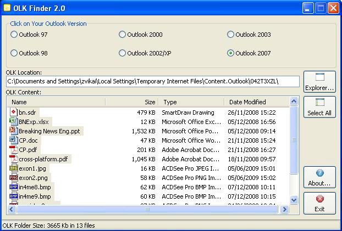The height and width of the screenshot is (231, 342).
Task: Click the horizontal scrollbar left arrow
Action: (x=12, y=210)
